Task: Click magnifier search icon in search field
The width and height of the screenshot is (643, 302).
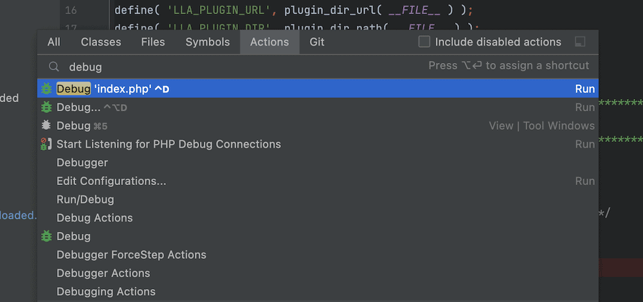Action: coord(54,66)
